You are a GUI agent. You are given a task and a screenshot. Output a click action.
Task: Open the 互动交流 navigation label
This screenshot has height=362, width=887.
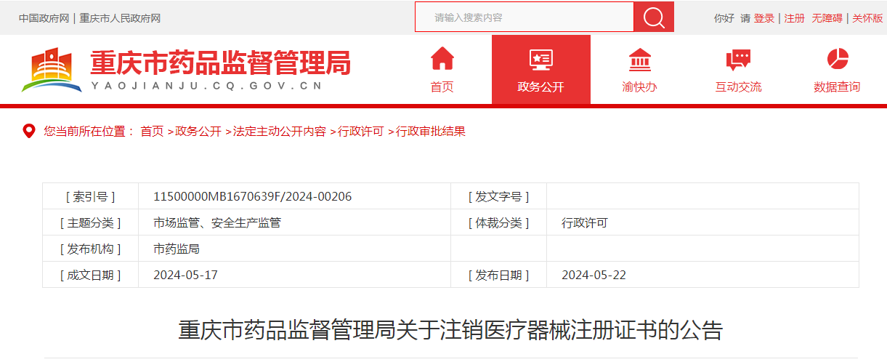pyautogui.click(x=738, y=87)
